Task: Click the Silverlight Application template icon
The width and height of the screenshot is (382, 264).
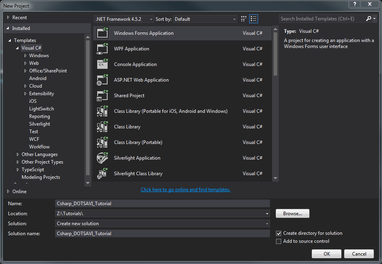Action: tap(102, 158)
